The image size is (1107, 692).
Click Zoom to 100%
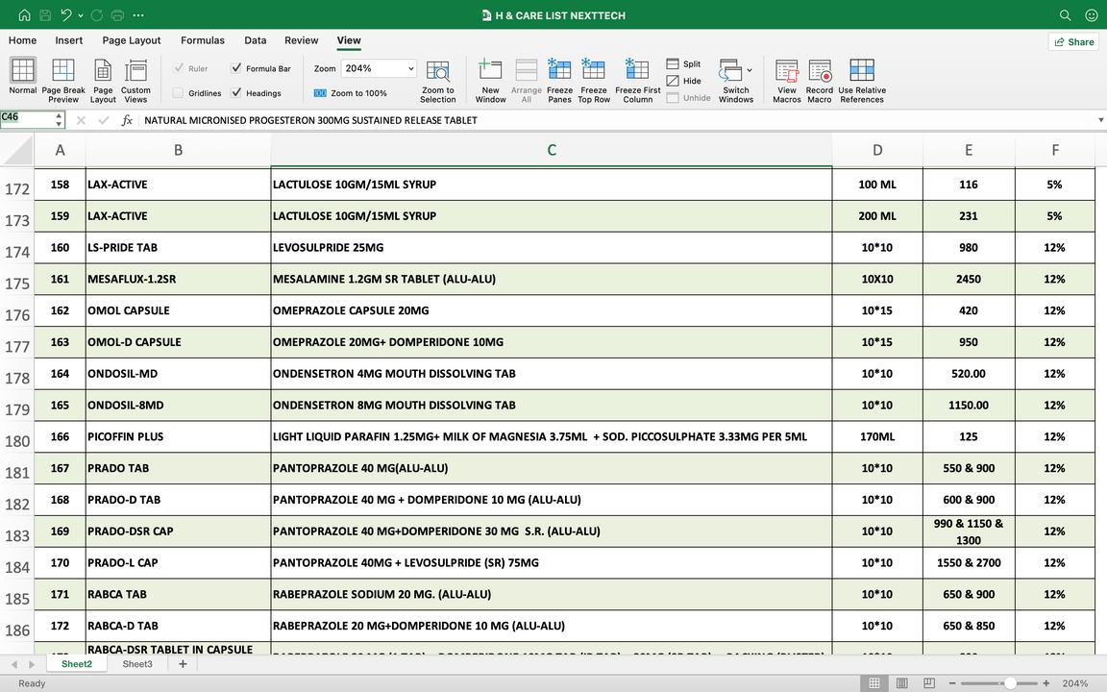pos(350,93)
